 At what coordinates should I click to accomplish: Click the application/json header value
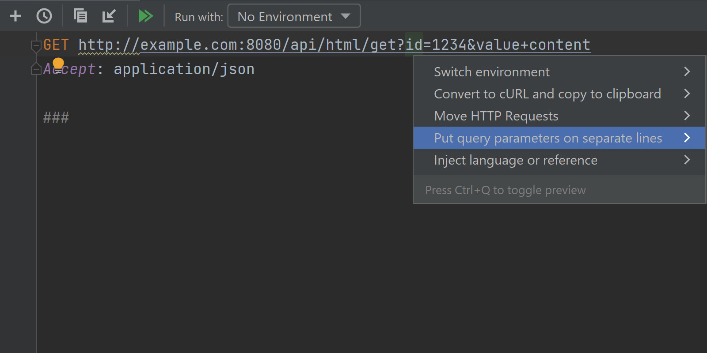point(184,69)
